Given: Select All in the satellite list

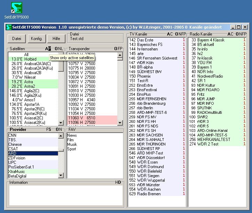Looking at the screenshot, I should point(33,55).
